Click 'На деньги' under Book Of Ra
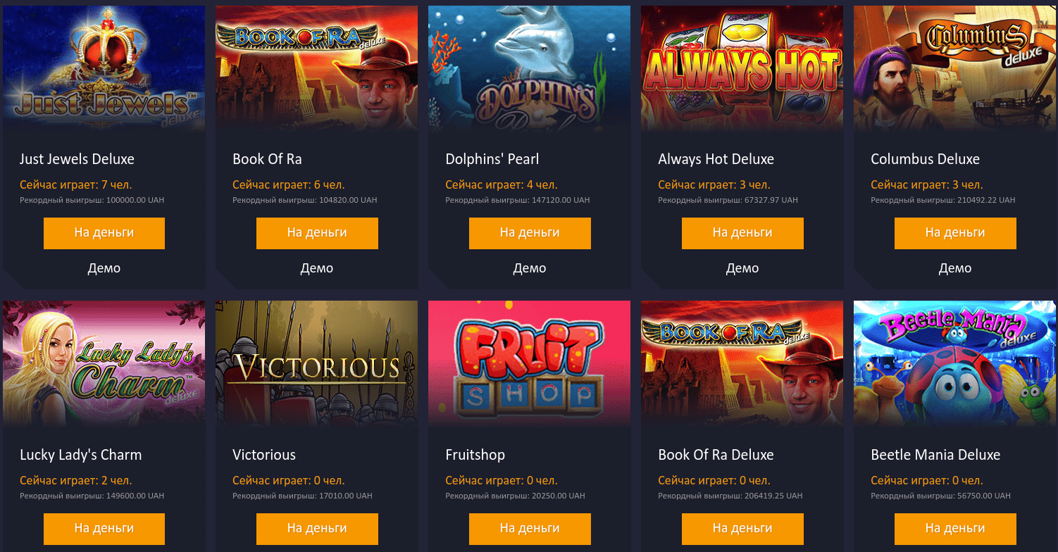 317,233
